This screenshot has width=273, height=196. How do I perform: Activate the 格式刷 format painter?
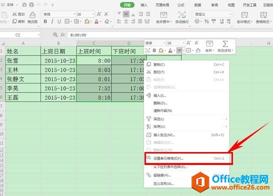pyautogui.click(x=32, y=18)
